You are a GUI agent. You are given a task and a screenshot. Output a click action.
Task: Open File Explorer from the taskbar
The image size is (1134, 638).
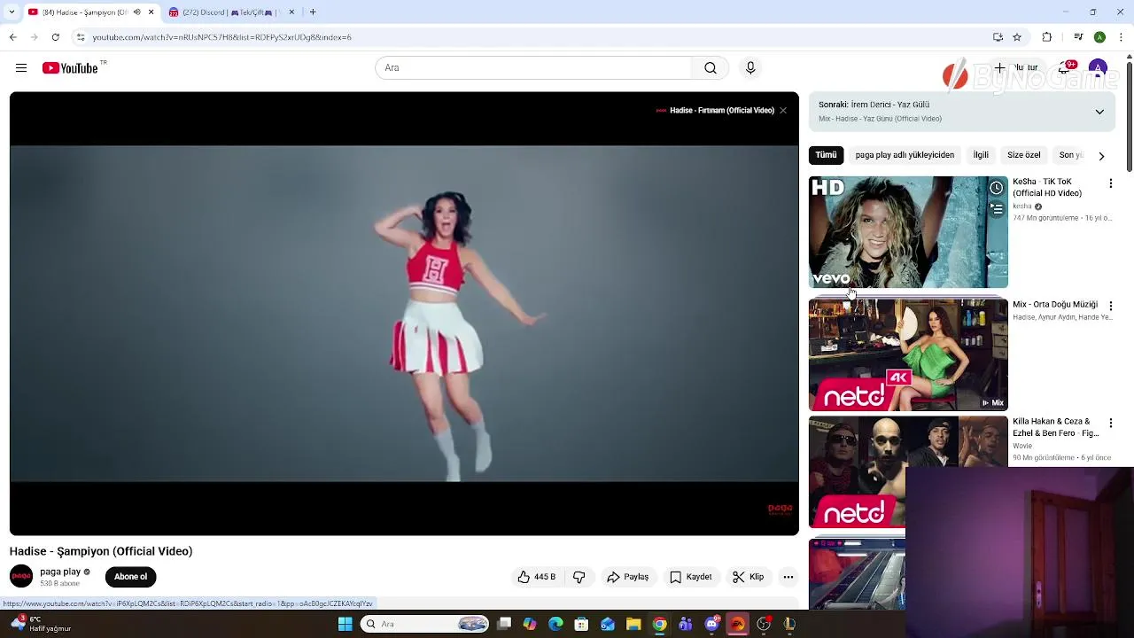click(633, 625)
